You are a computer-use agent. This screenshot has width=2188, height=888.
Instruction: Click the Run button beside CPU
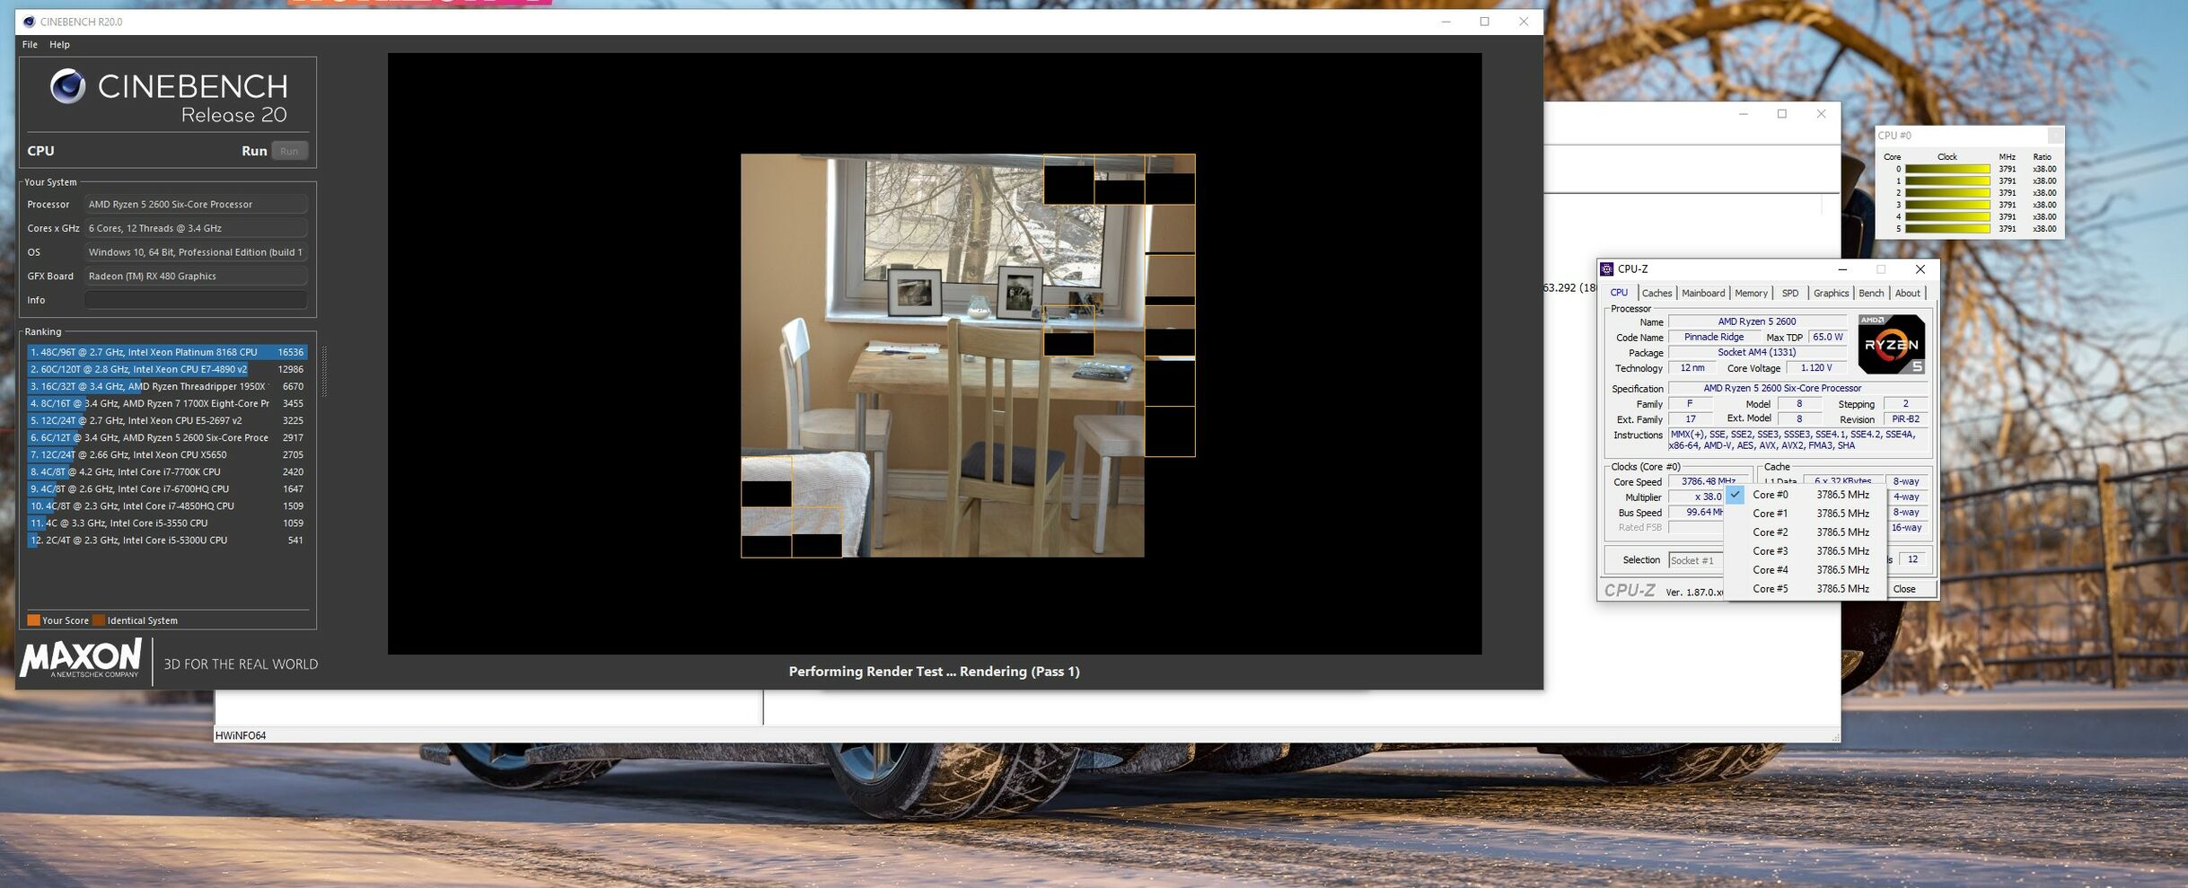click(x=289, y=151)
